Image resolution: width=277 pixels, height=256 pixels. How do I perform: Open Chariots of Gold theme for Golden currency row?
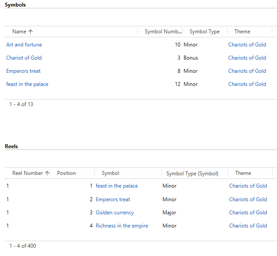[x=248, y=213]
